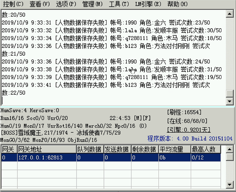This screenshot has height=192, width=236.
Task: Click the log scrollbar down arrow
Action: pos(230,101)
